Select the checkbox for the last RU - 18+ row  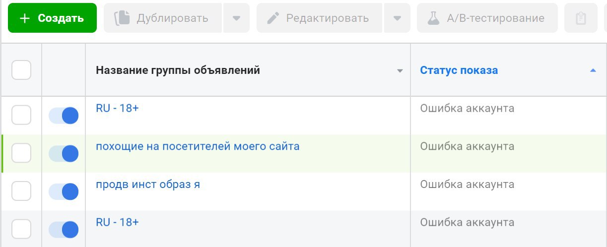pos(21,229)
